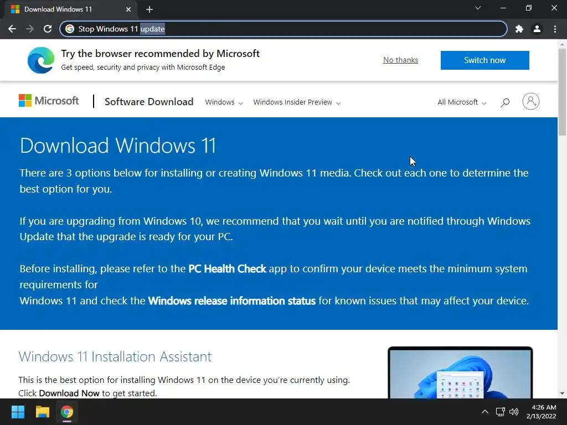Click the browser forward arrow
The width and height of the screenshot is (567, 425).
click(30, 29)
